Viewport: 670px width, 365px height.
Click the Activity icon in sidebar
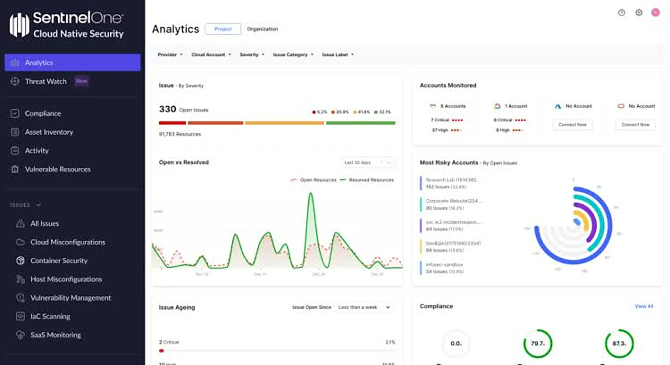[x=15, y=151]
